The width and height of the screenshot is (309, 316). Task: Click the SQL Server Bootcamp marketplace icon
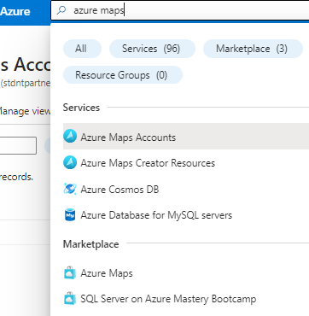pos(70,299)
